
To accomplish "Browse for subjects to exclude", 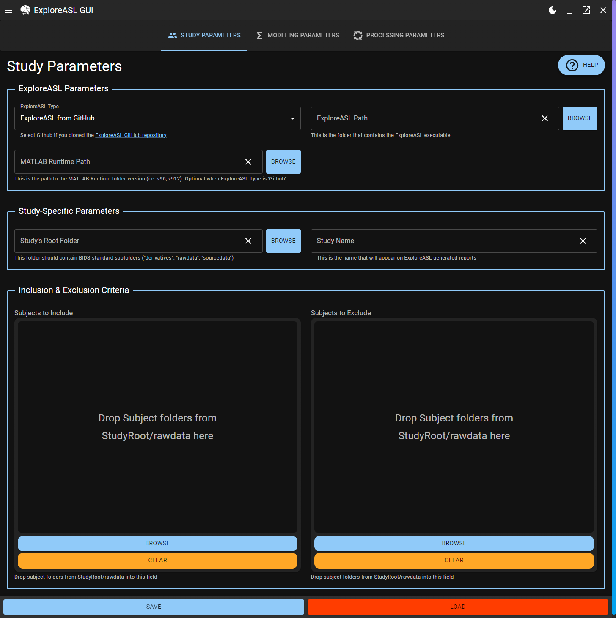I will (x=454, y=544).
